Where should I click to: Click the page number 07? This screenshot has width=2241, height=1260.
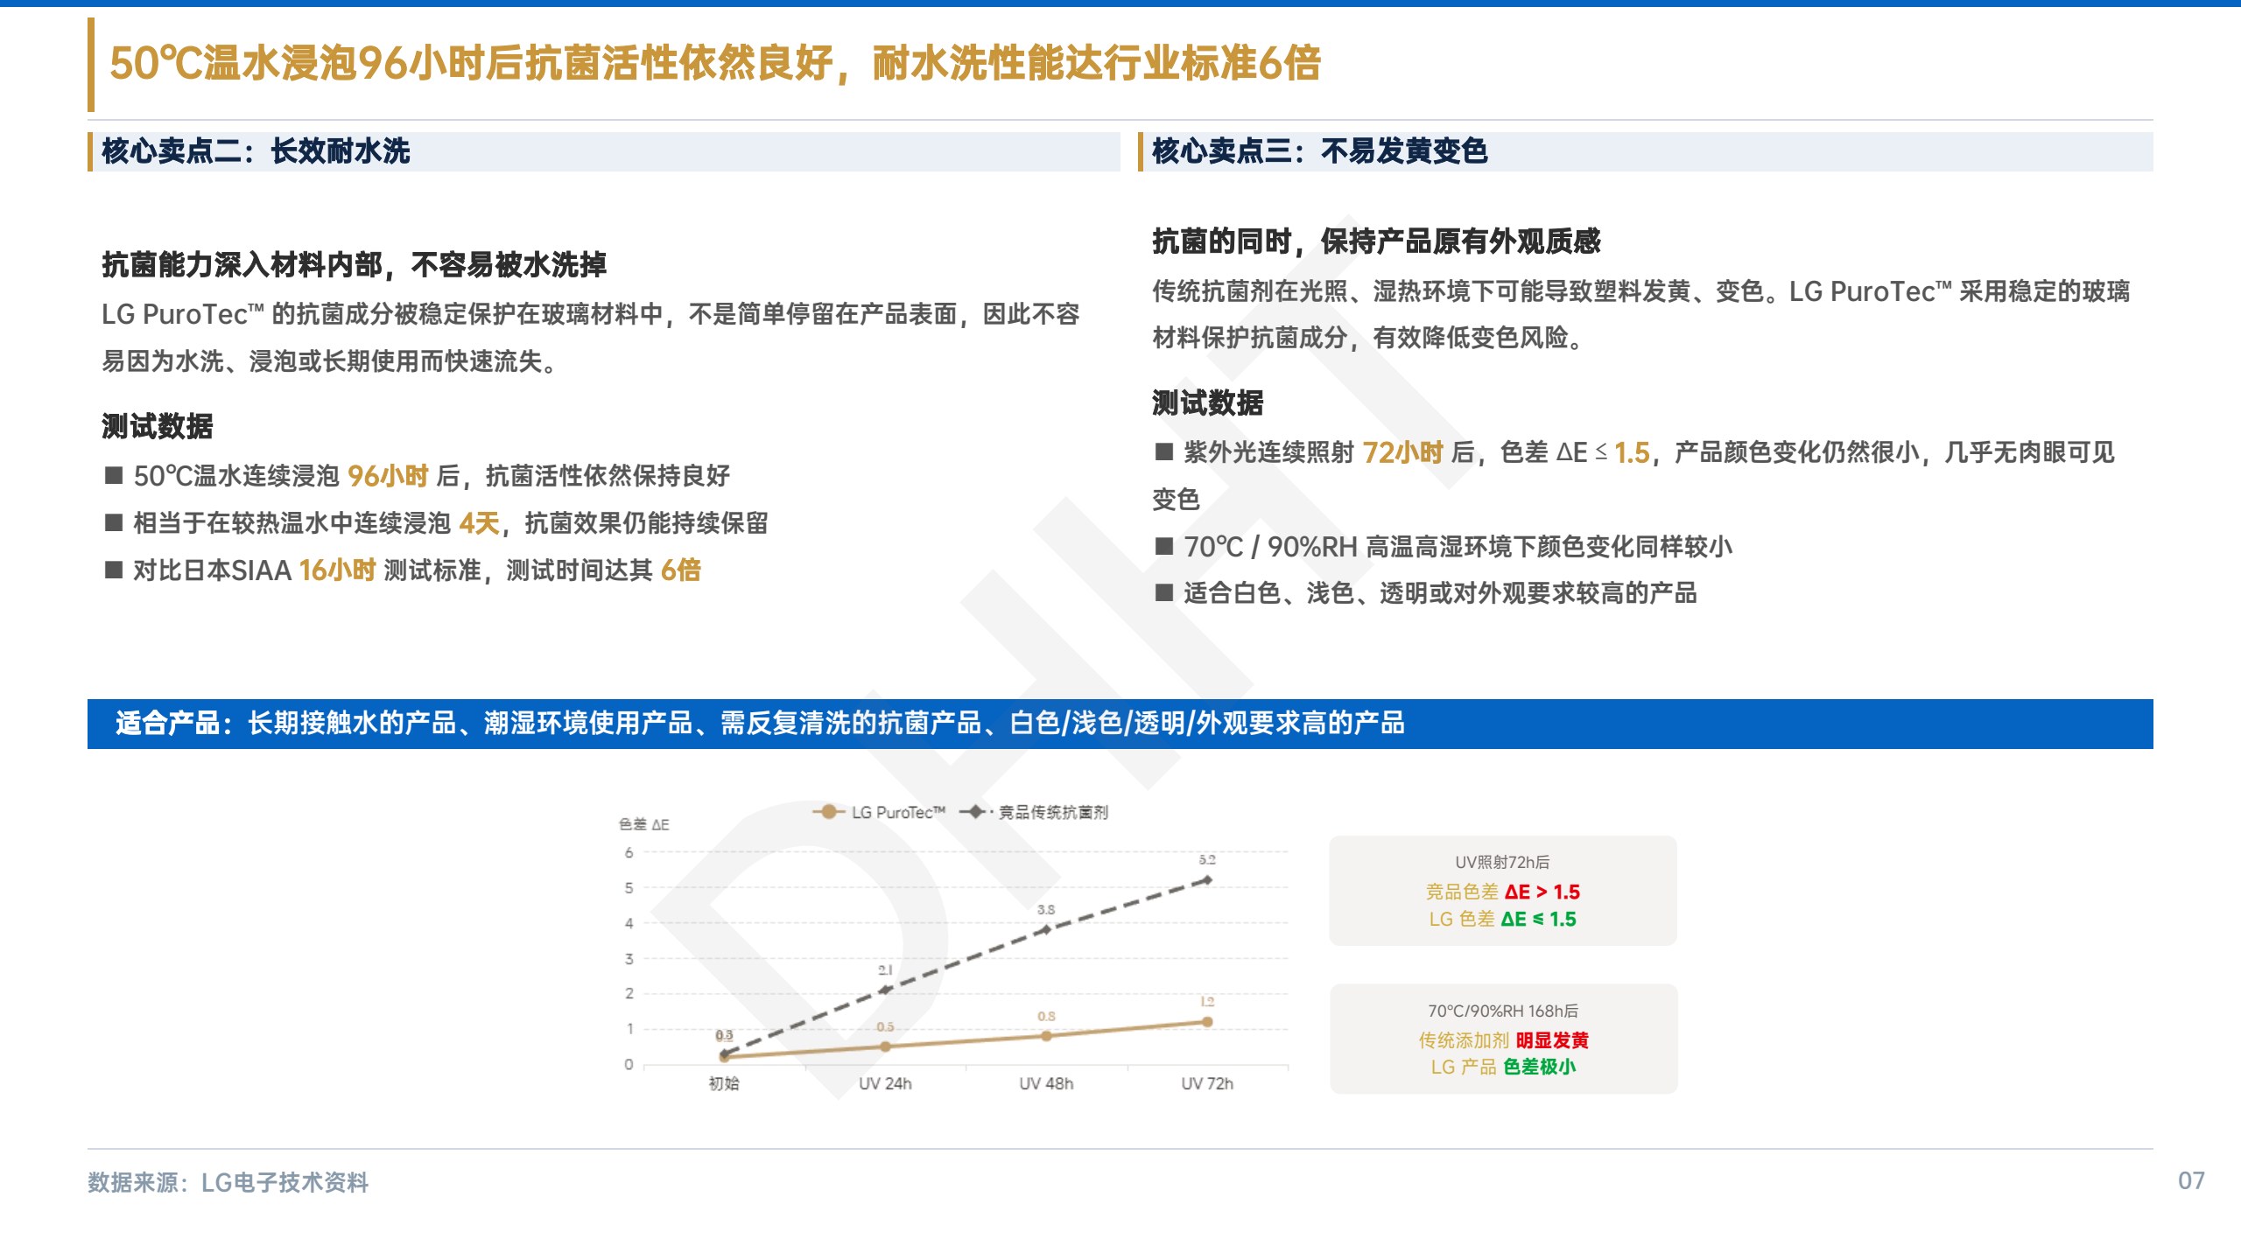pos(2191,1181)
